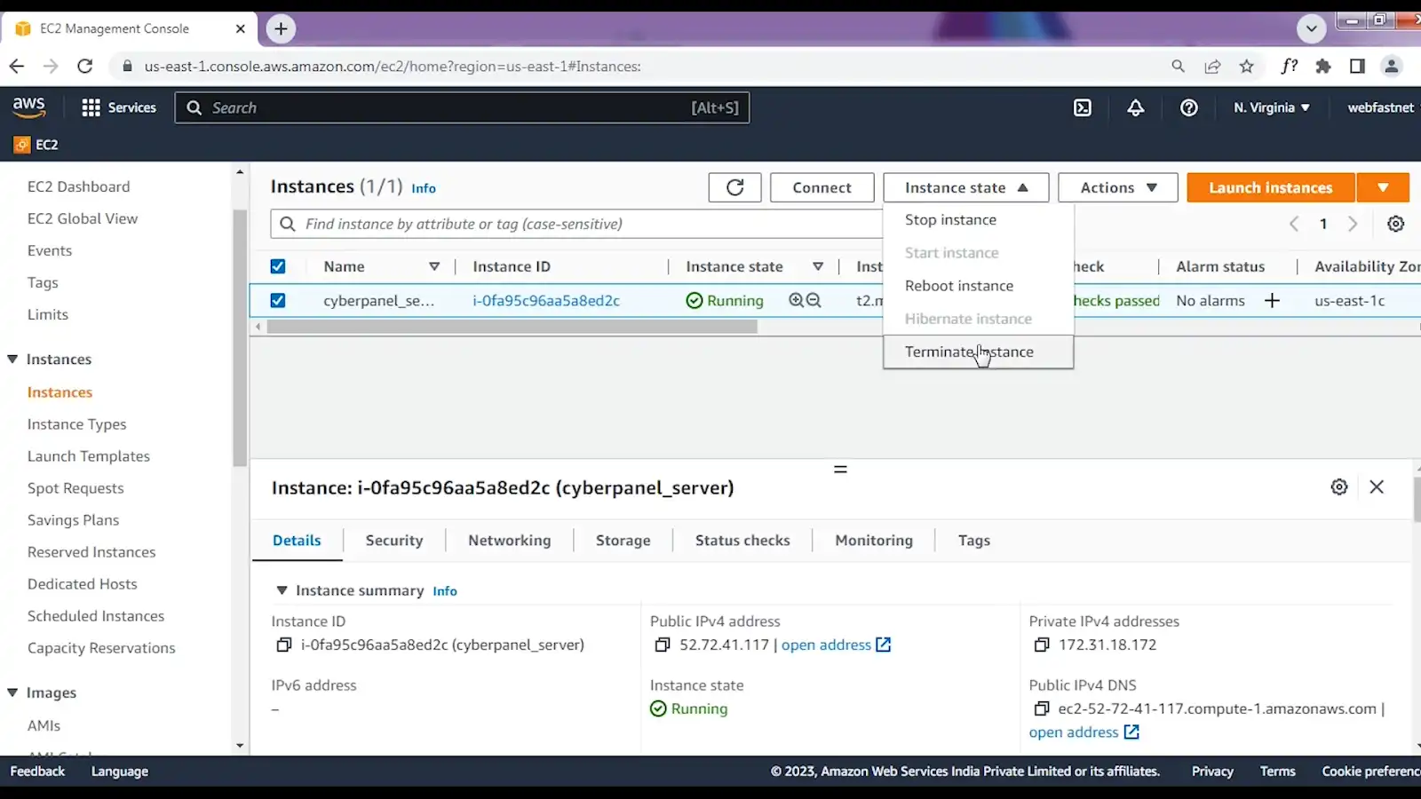The height and width of the screenshot is (799, 1421).
Task: Open address link beside public IPv4
Action: (836, 645)
